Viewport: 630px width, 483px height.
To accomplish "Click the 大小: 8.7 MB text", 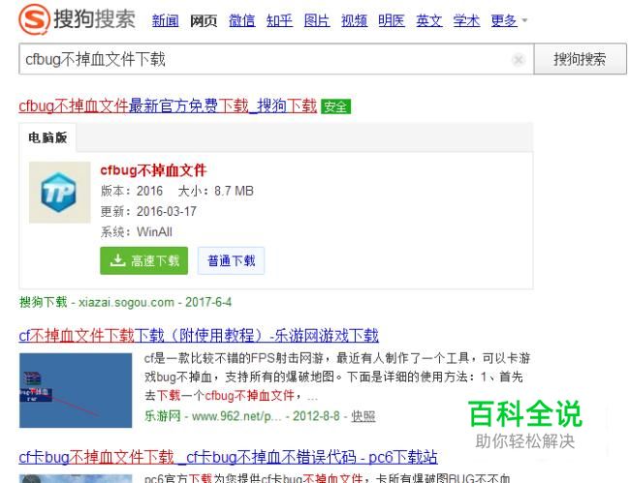I will [215, 191].
